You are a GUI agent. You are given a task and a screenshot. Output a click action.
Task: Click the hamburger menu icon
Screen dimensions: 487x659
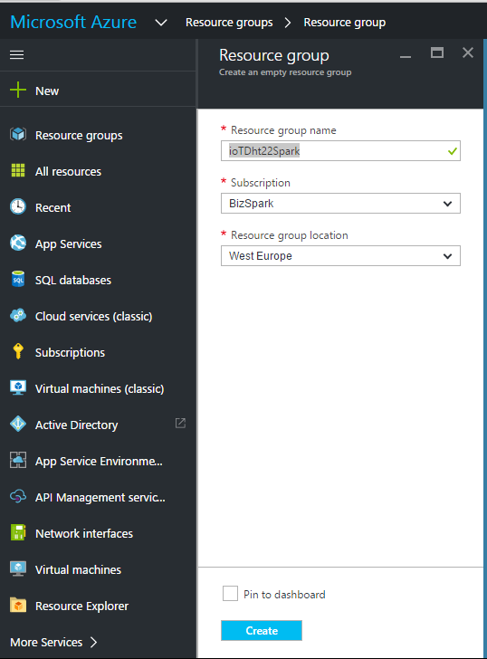point(17,54)
